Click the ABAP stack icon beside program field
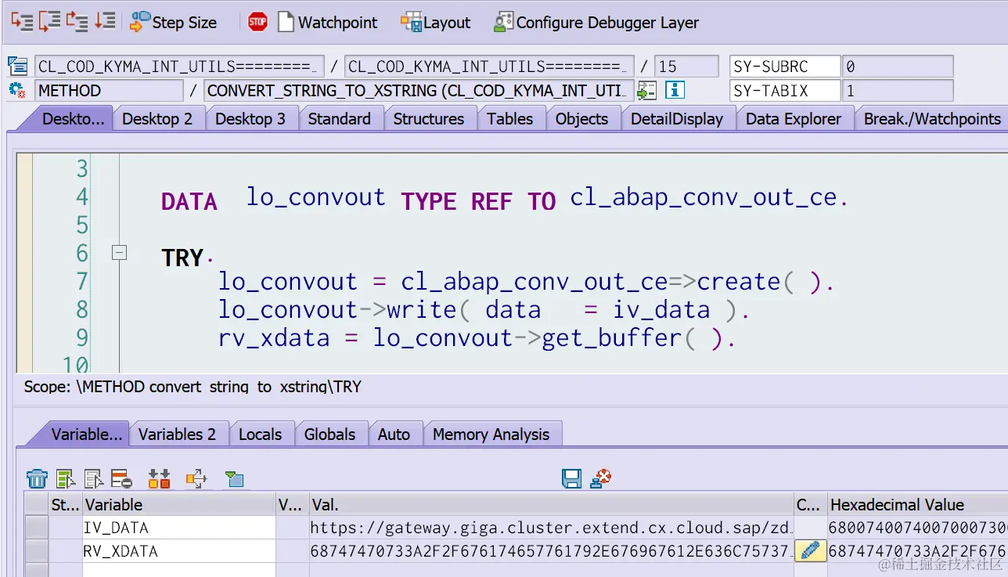Viewport: 1008px width, 577px height. click(17, 67)
